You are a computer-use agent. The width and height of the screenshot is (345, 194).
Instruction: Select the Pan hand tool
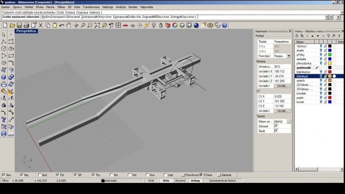tap(69, 25)
